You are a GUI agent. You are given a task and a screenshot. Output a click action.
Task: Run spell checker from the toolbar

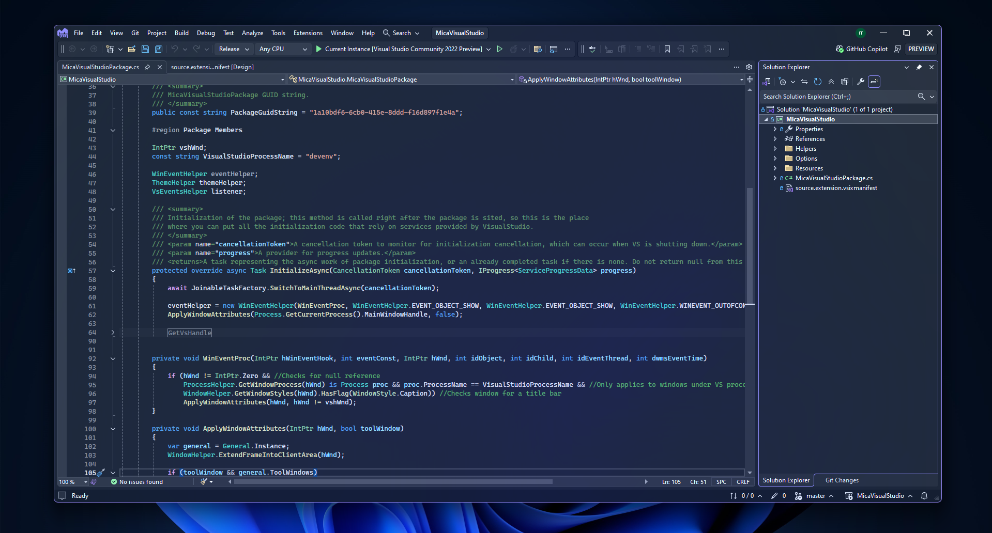click(x=592, y=49)
